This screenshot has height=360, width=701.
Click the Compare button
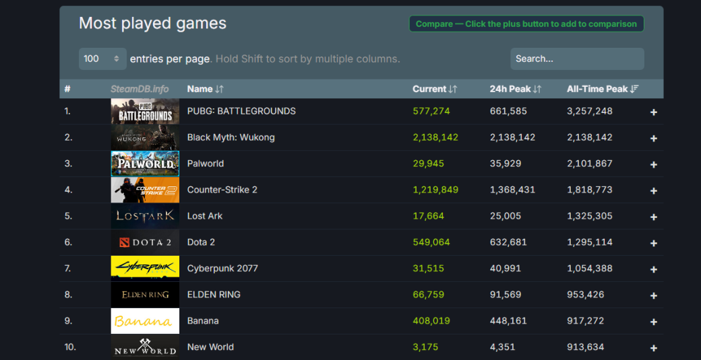click(526, 24)
